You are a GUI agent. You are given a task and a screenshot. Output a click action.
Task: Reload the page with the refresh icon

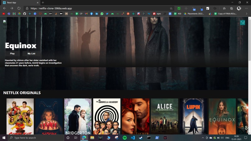tap(19, 8)
